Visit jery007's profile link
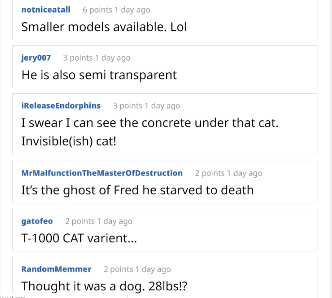Viewport: 332px width, 298px height. (36, 58)
